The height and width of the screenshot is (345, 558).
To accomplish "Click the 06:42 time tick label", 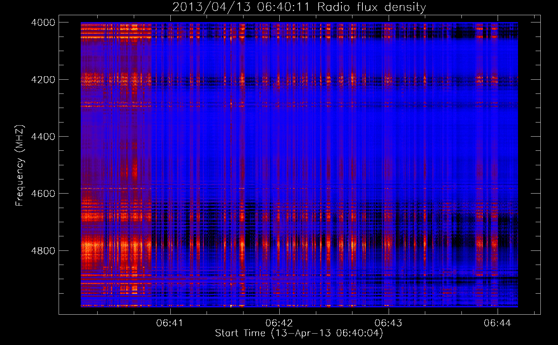I will (279, 323).
